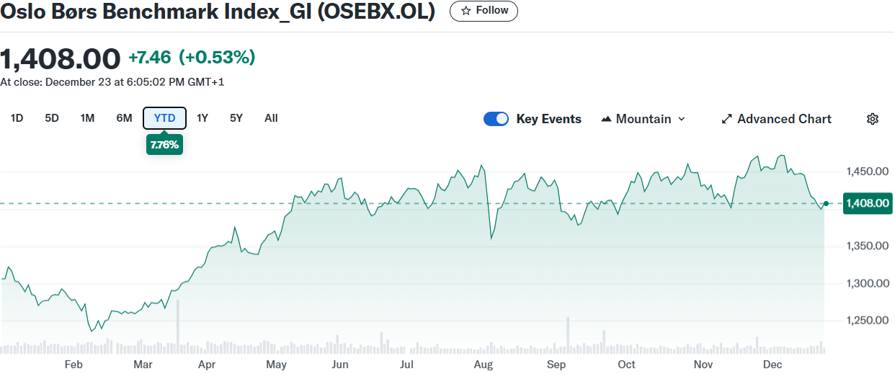Image resolution: width=895 pixels, height=374 pixels.
Task: Click the last data point dot on chart
Action: (x=826, y=203)
